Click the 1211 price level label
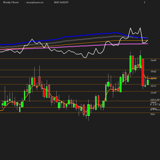160x160 pixels. click(x=153, y=86)
